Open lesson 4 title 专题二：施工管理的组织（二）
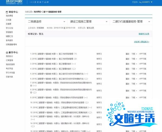The width and height of the screenshot is (162, 132). [x=53, y=69]
